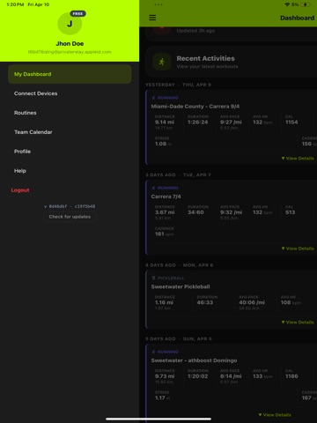Open Sweetwater - athboost Domingo title
The image size is (317, 423).
pos(194,360)
